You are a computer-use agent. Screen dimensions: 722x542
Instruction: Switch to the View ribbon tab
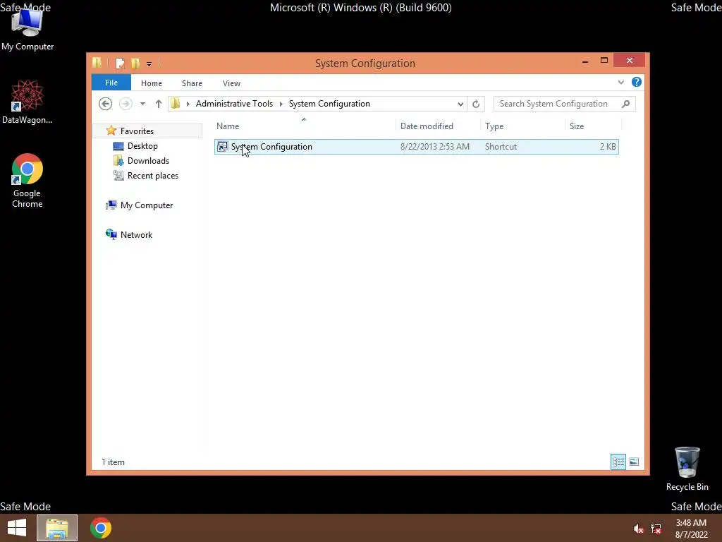click(x=231, y=83)
